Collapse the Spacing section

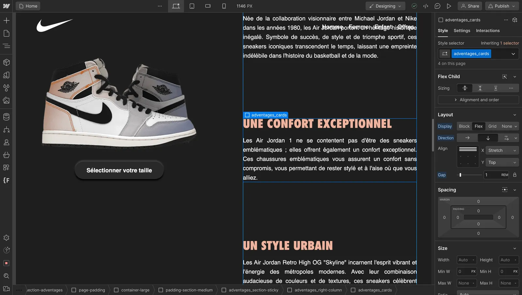[515, 190]
